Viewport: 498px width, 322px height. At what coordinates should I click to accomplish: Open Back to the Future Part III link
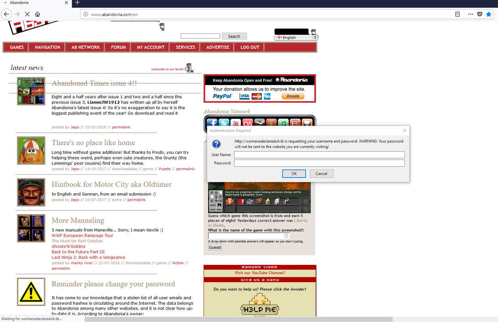click(78, 252)
